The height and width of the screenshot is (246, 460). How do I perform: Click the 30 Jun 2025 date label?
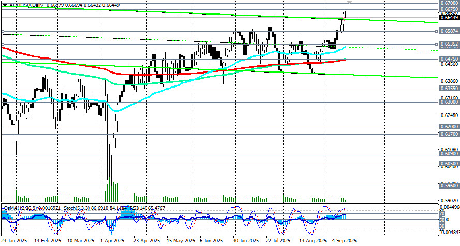(x=245, y=241)
